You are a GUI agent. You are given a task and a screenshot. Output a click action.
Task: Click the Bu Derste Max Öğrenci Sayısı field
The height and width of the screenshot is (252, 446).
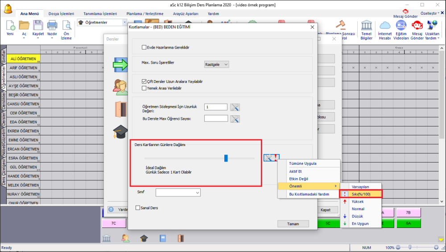click(x=216, y=118)
